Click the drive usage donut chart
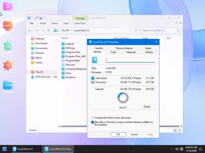205x153 pixels. click(x=123, y=98)
